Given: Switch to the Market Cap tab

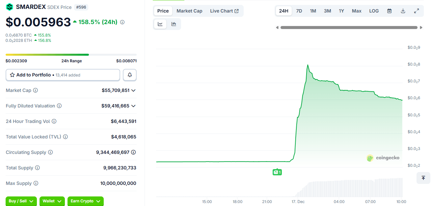Looking at the screenshot, I should (x=189, y=11).
